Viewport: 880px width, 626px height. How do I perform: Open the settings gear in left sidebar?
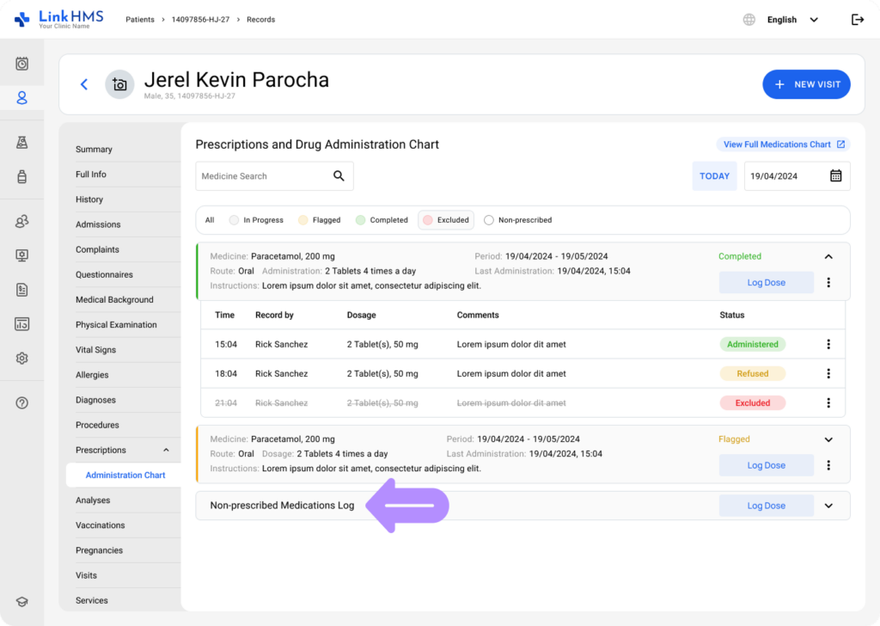pyautogui.click(x=22, y=359)
